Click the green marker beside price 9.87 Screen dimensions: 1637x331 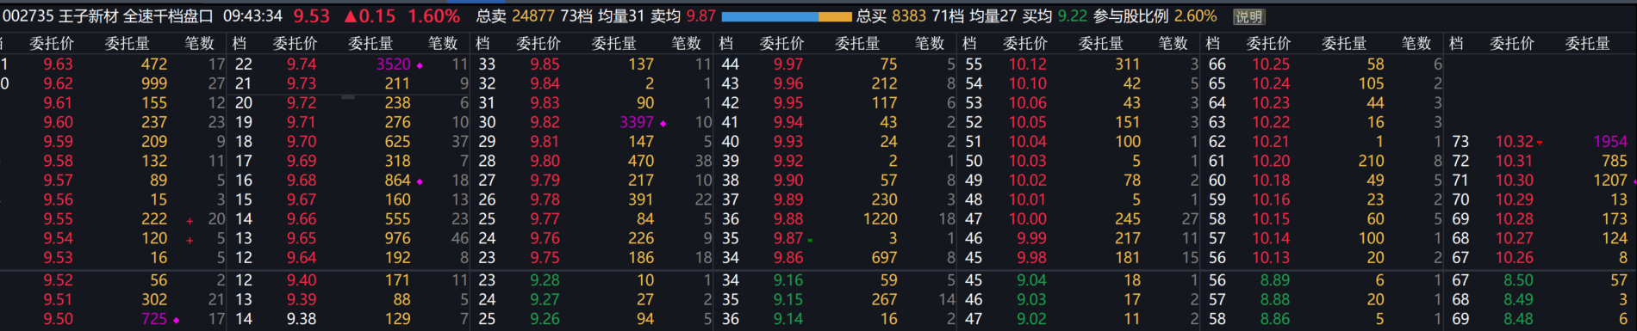810,240
